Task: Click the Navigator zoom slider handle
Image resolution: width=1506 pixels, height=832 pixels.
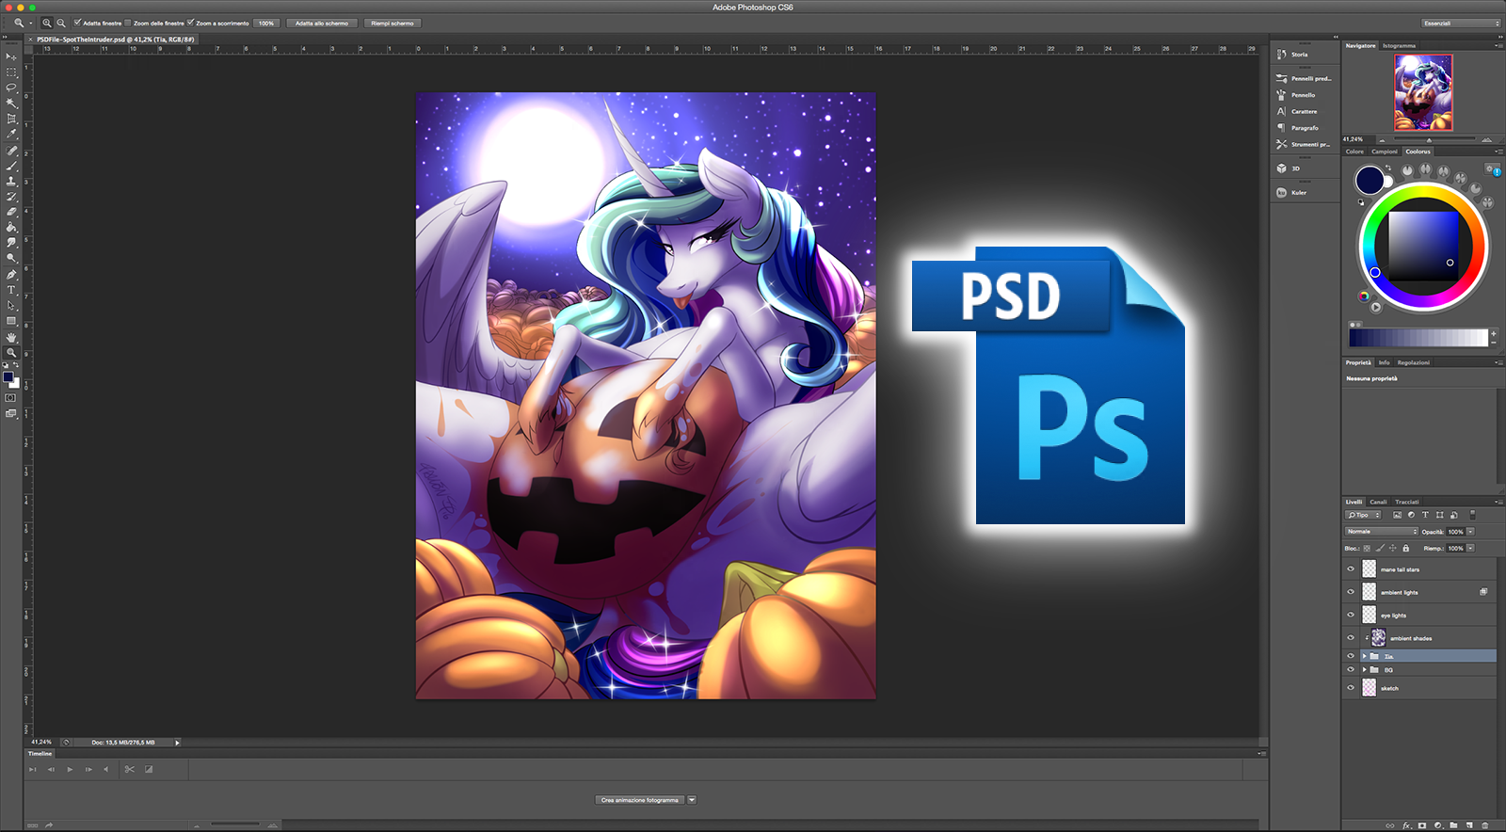Action: 1429,139
